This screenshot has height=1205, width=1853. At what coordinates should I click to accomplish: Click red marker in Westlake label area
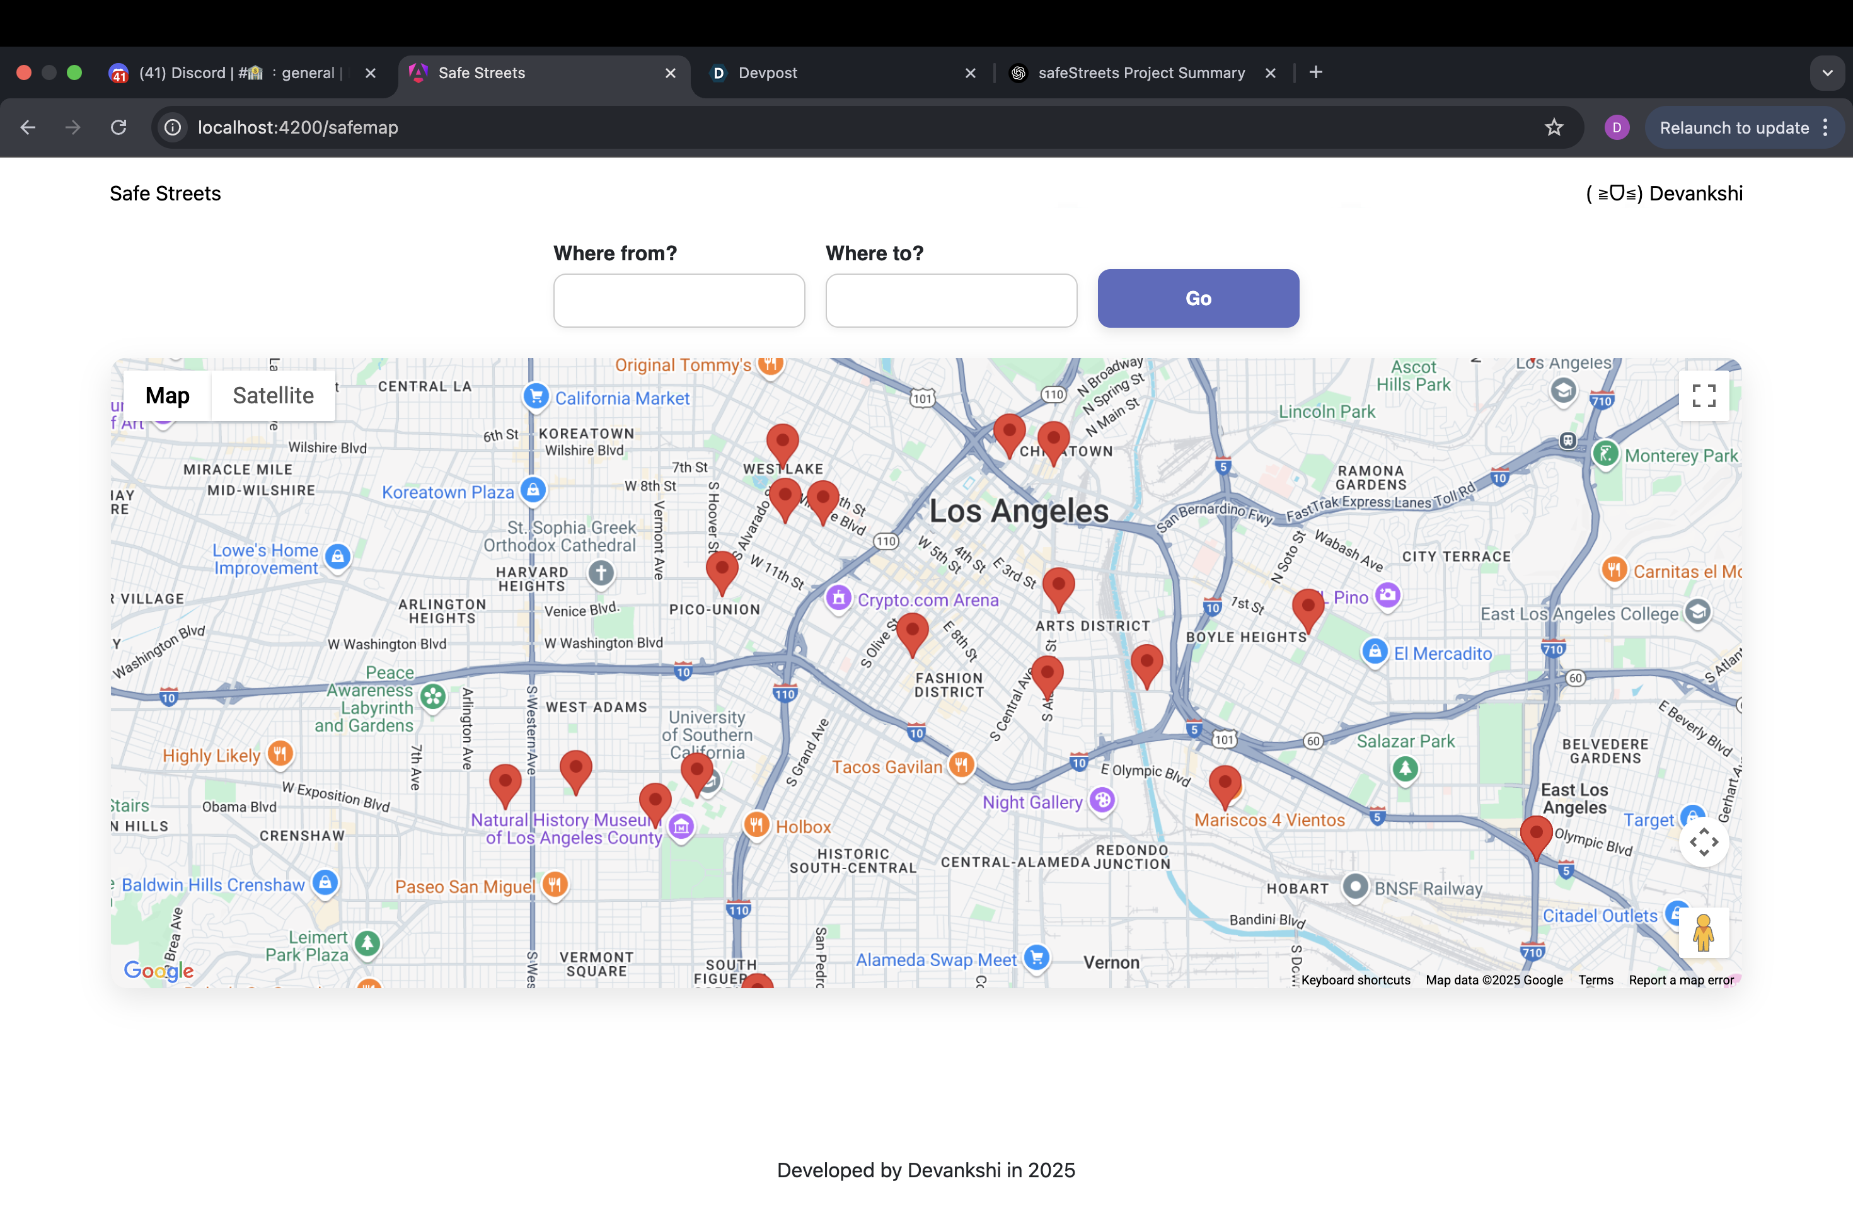coord(782,441)
